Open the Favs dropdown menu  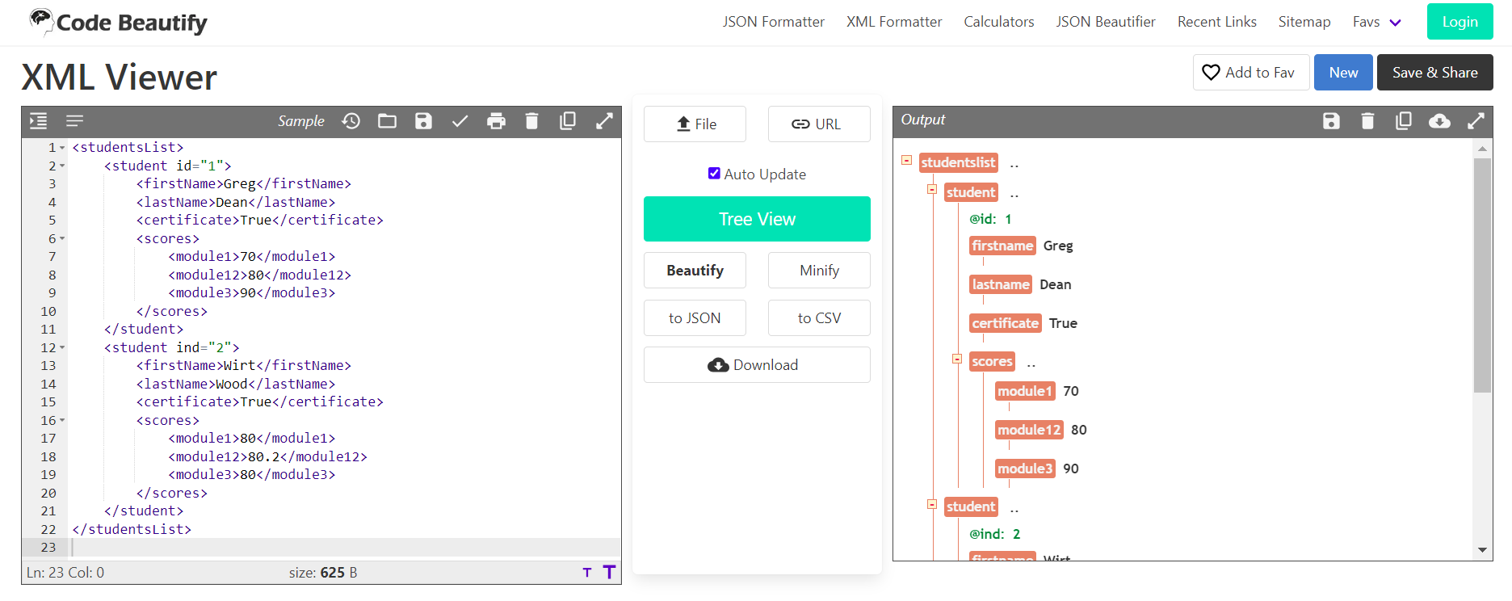(x=1377, y=22)
